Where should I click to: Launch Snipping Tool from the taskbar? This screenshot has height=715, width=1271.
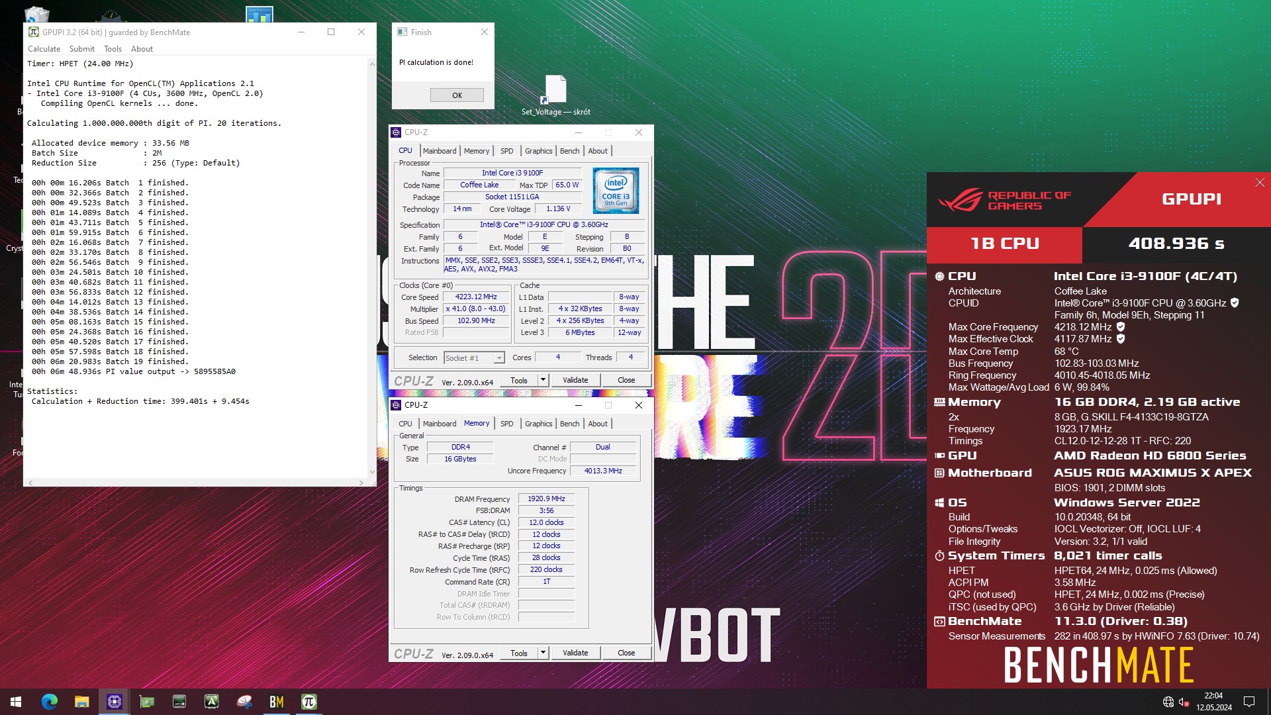[244, 702]
